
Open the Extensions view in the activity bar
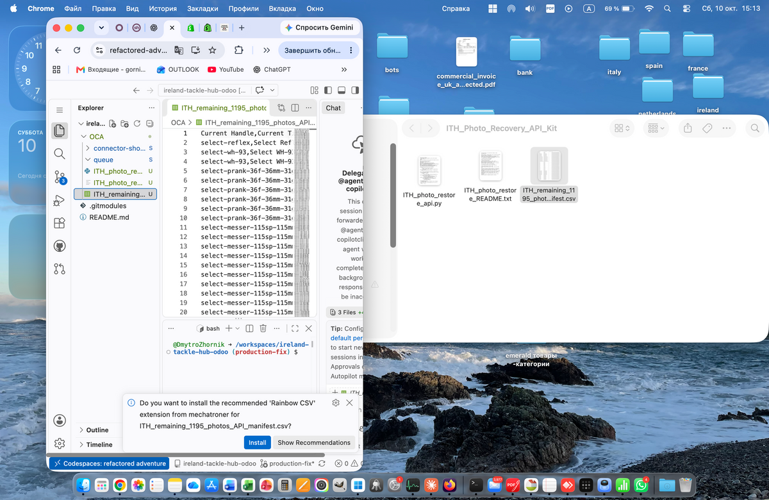[x=60, y=223]
